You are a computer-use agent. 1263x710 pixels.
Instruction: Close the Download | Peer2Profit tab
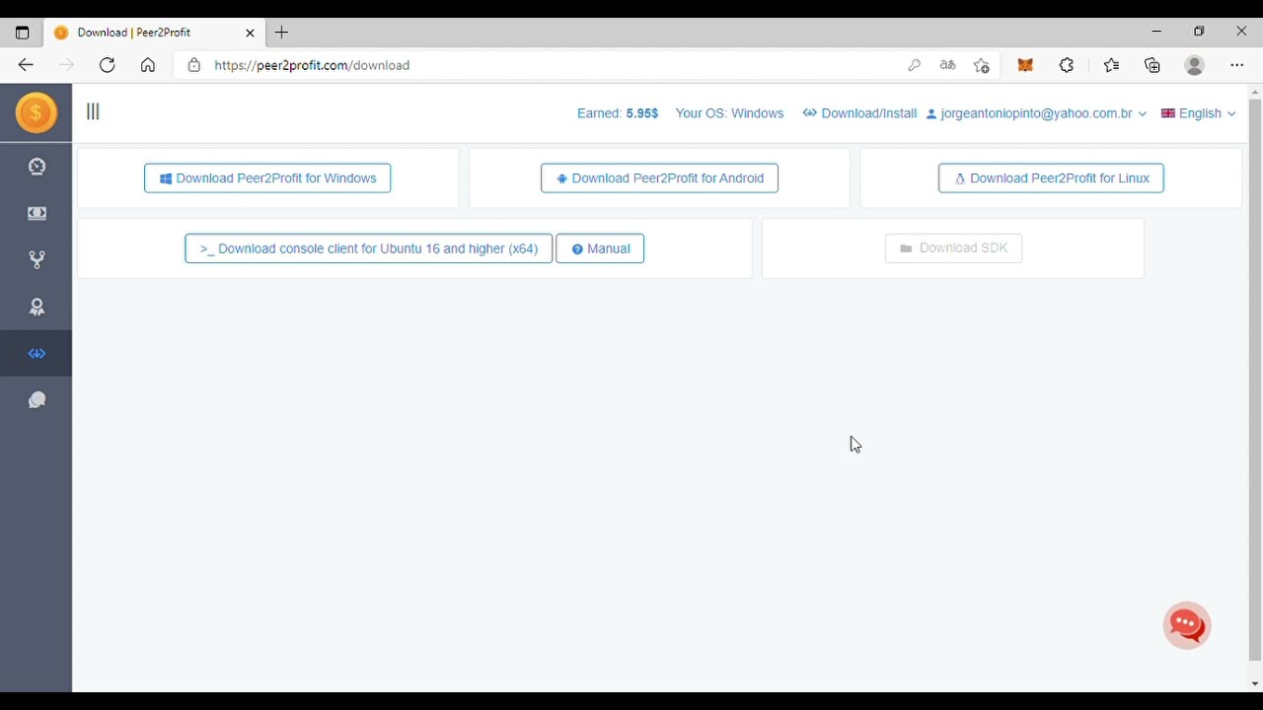click(250, 33)
